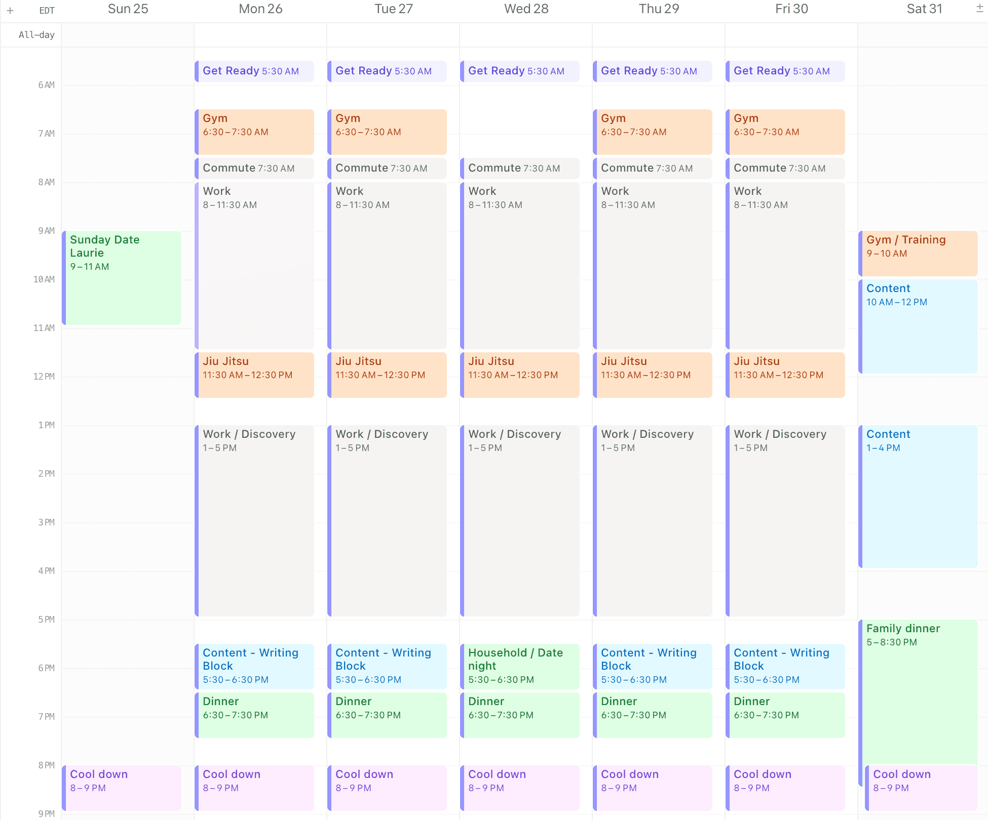Image resolution: width=988 pixels, height=820 pixels.
Task: Open Tuesday's Jiu Jitsu event
Action: click(x=387, y=375)
